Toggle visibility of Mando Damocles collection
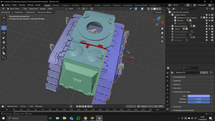This screenshot has width=215, height=121. point(209,26)
